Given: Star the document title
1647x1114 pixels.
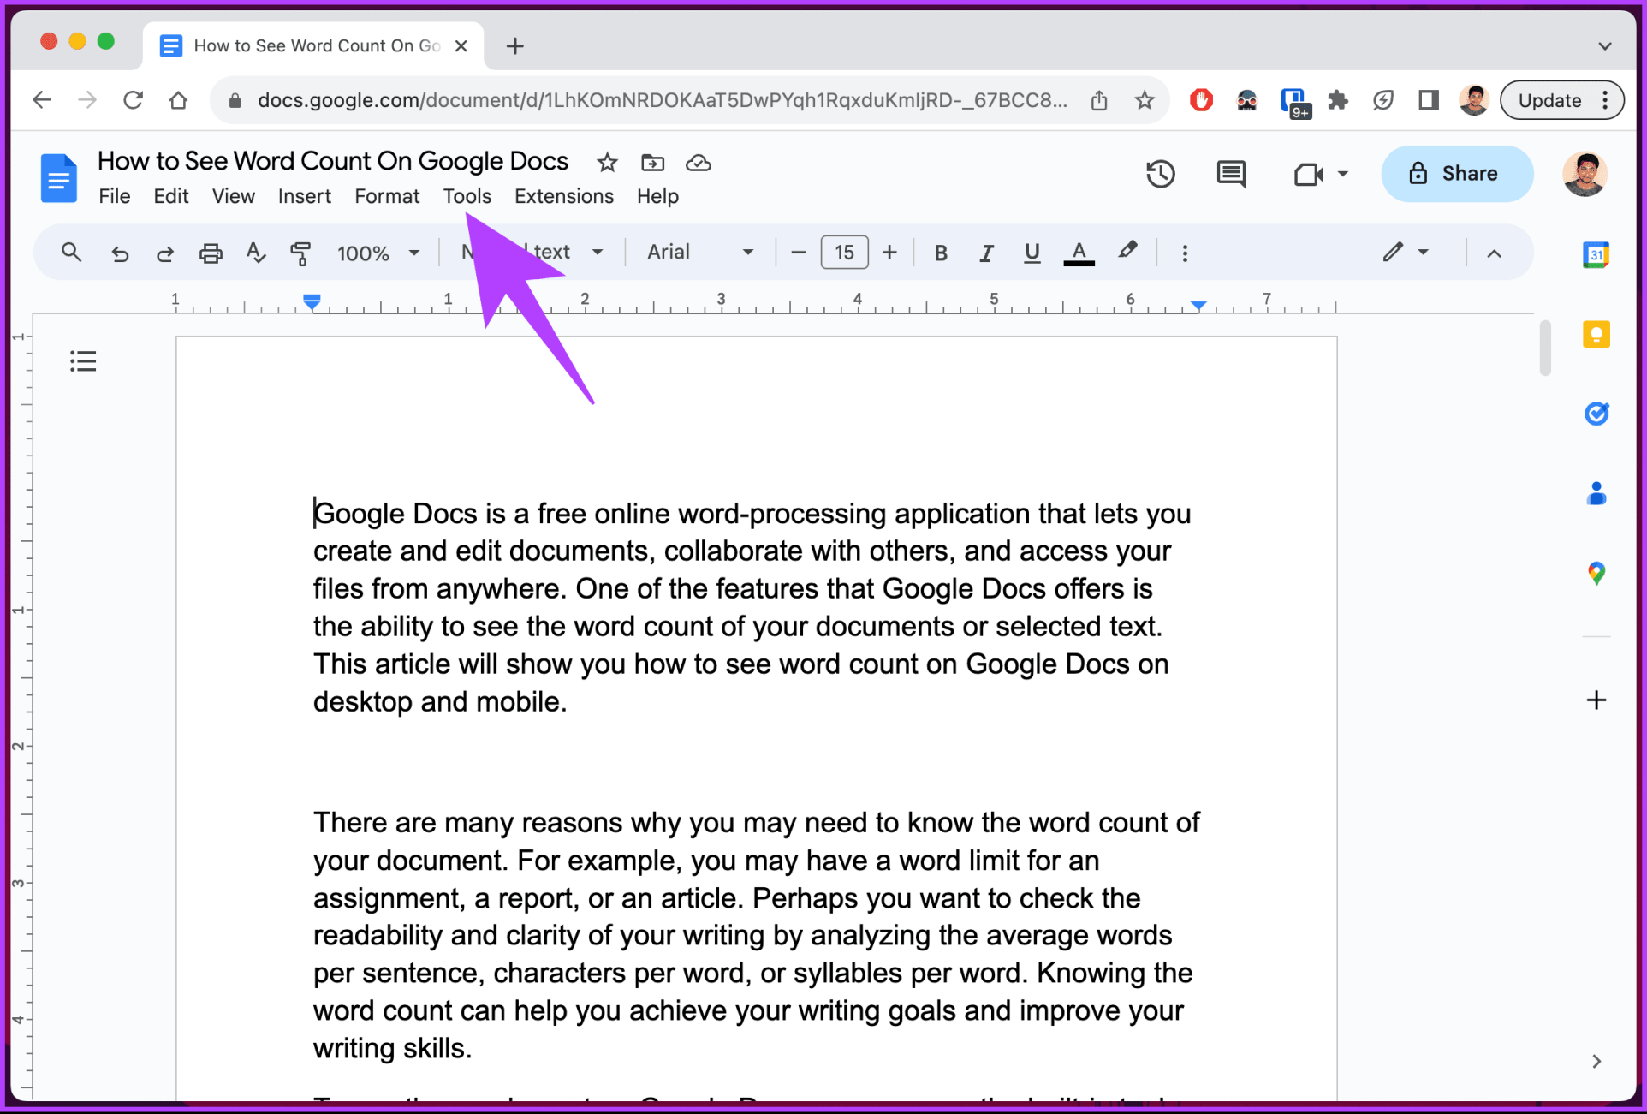Looking at the screenshot, I should 607,163.
